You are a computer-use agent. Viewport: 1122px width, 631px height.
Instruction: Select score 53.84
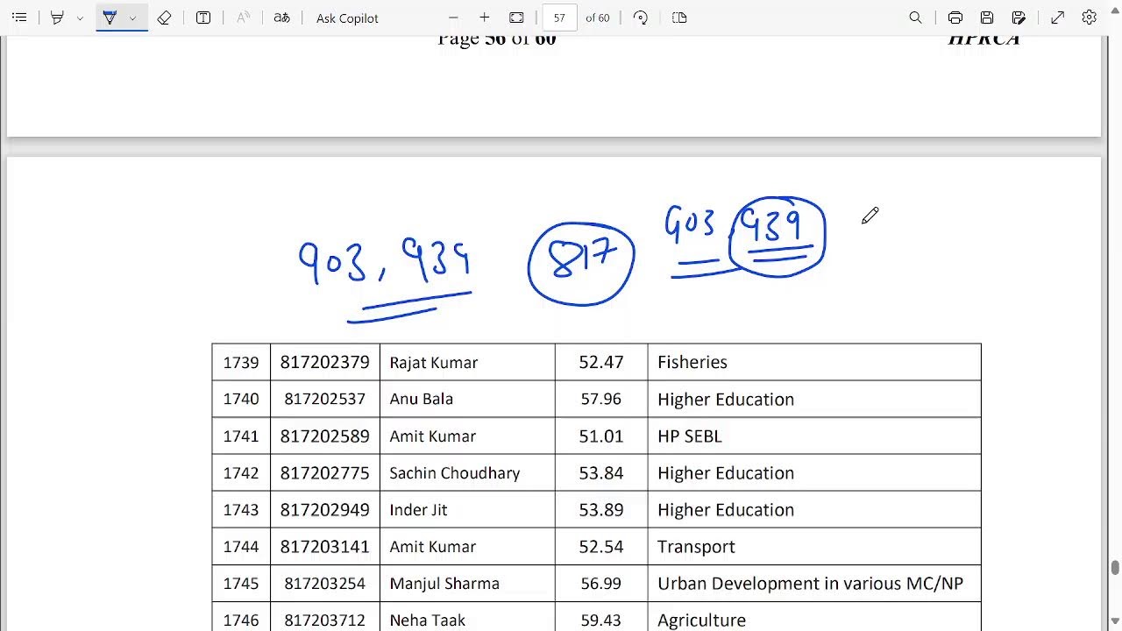click(x=601, y=472)
